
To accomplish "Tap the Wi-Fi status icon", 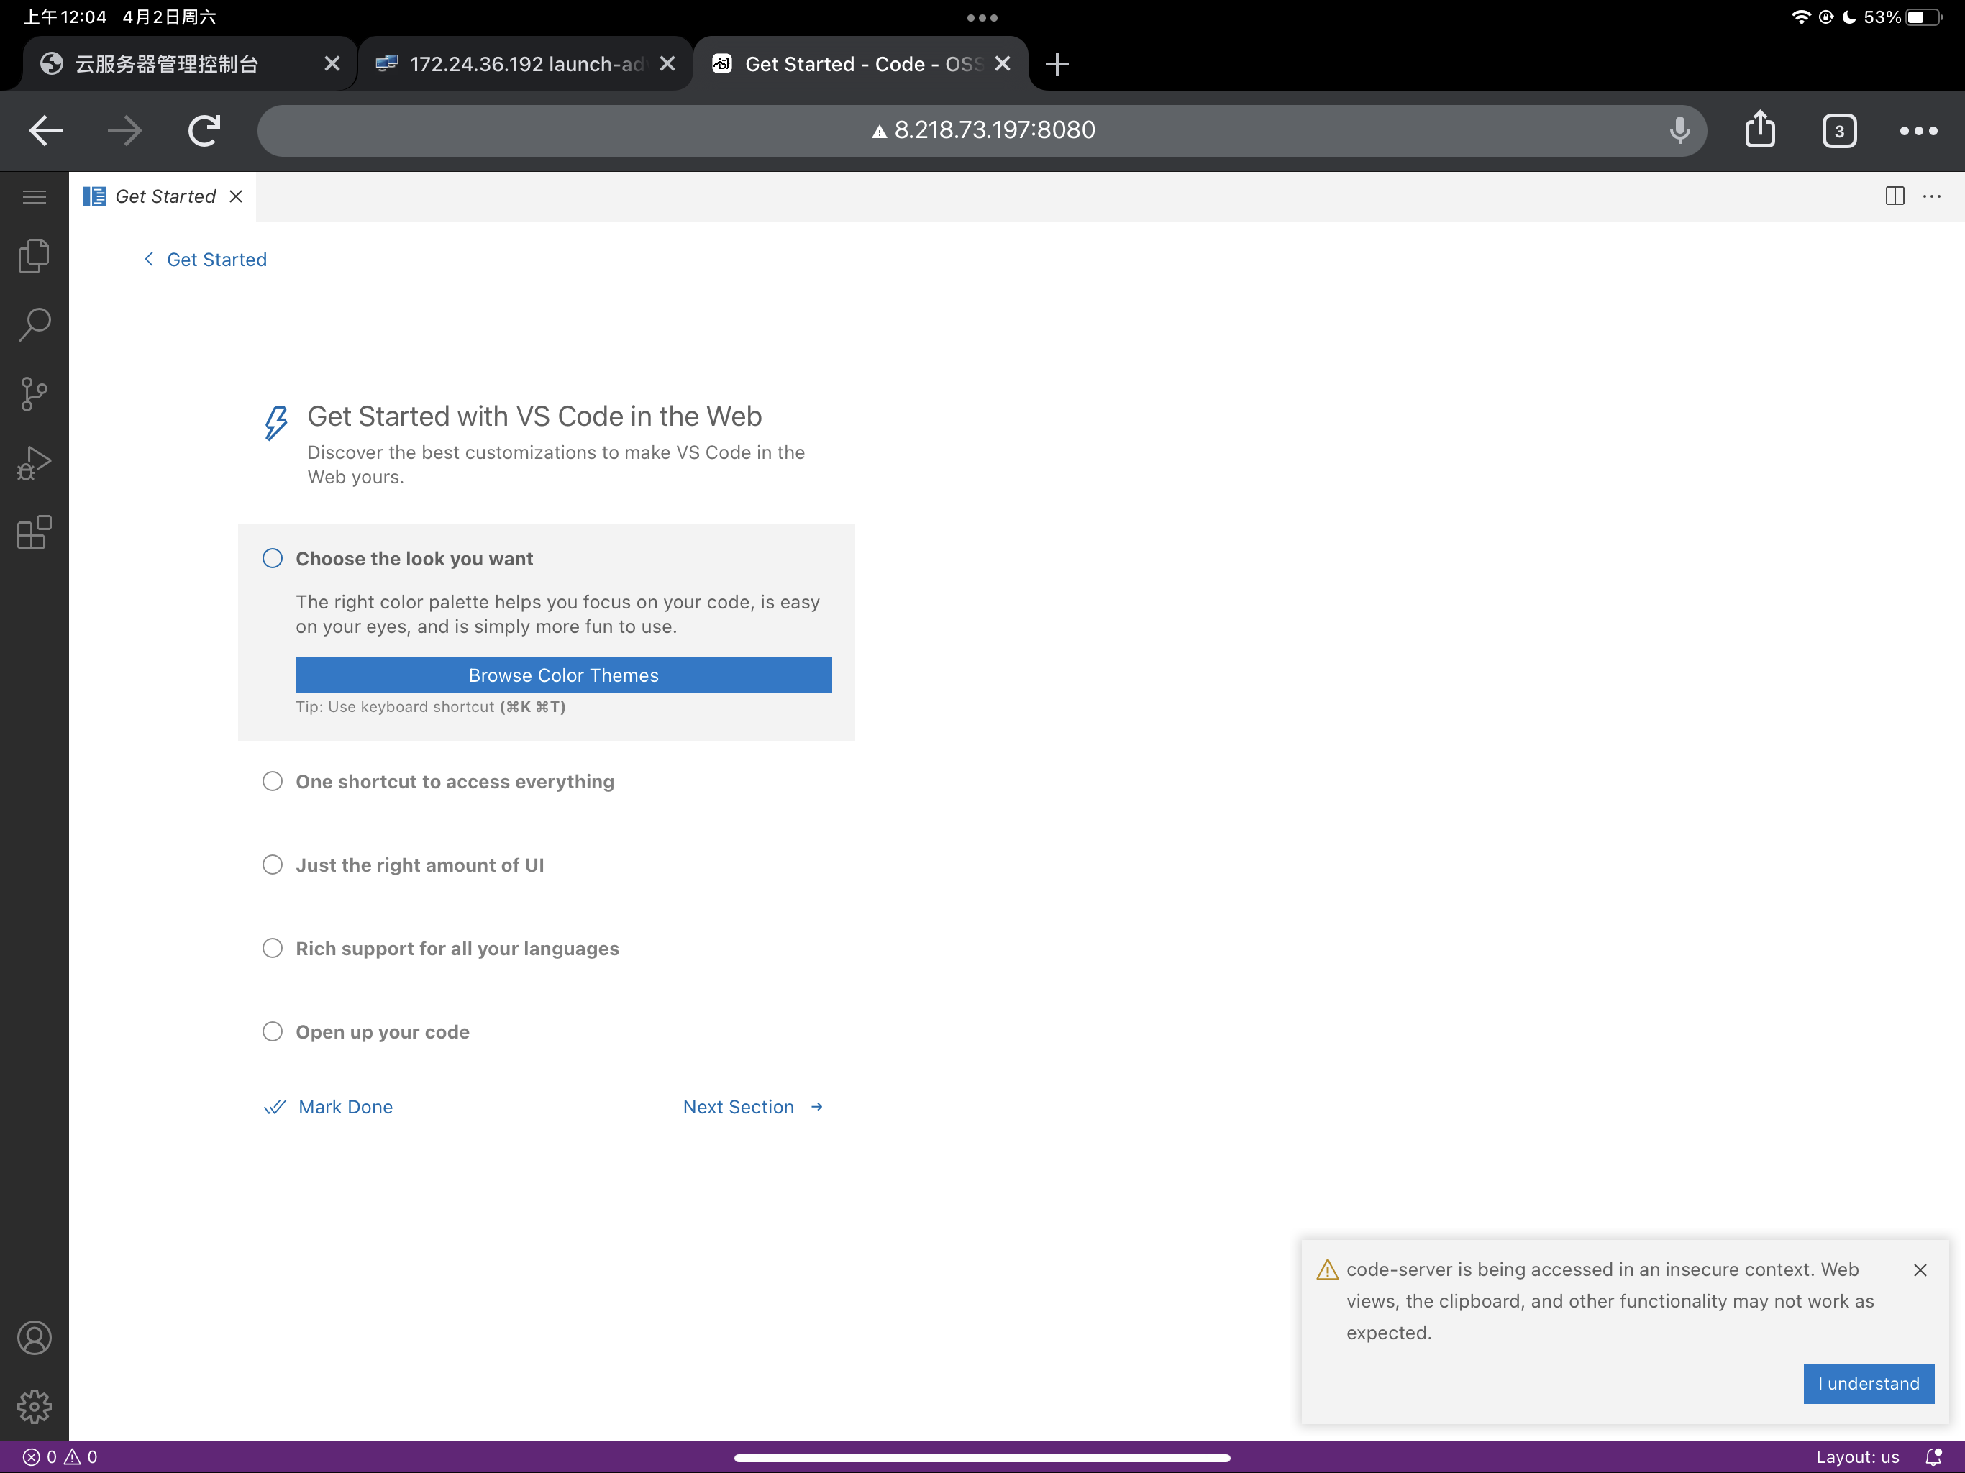I will point(1801,17).
